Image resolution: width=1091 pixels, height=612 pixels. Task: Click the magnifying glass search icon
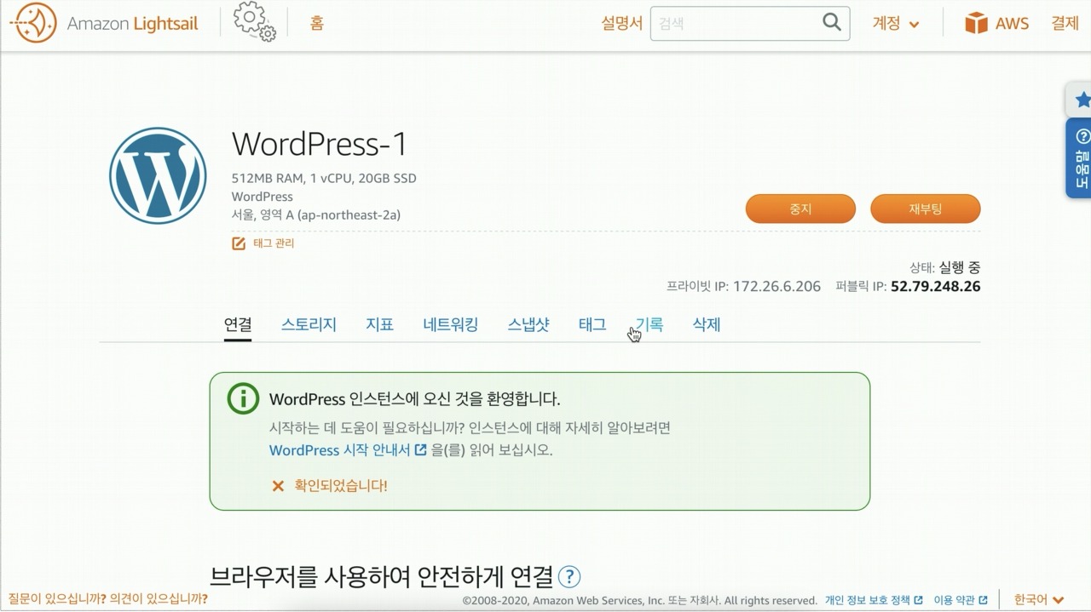pos(832,23)
